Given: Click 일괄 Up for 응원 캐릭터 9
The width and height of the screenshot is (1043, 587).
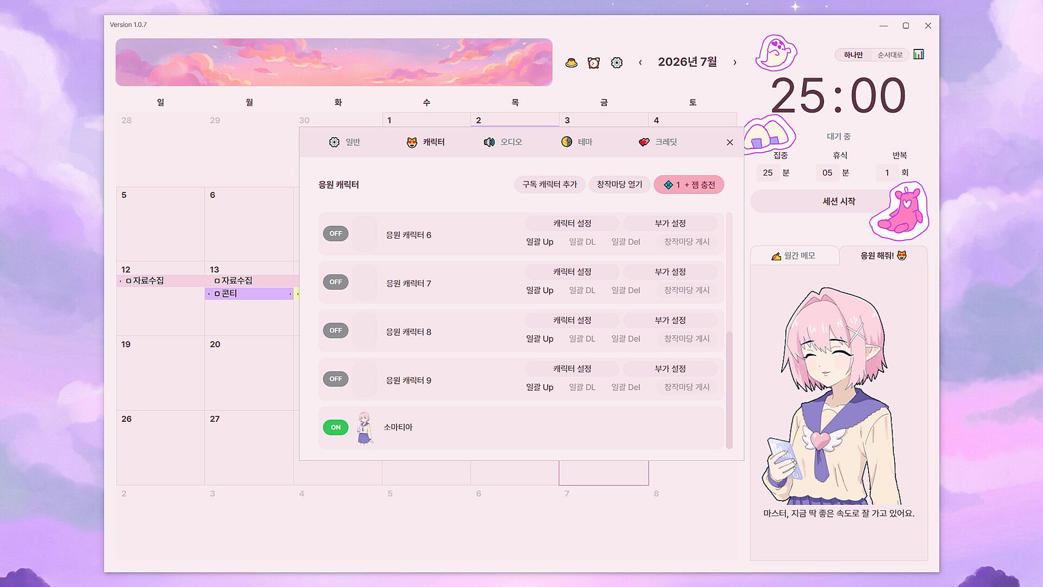Looking at the screenshot, I should (539, 387).
